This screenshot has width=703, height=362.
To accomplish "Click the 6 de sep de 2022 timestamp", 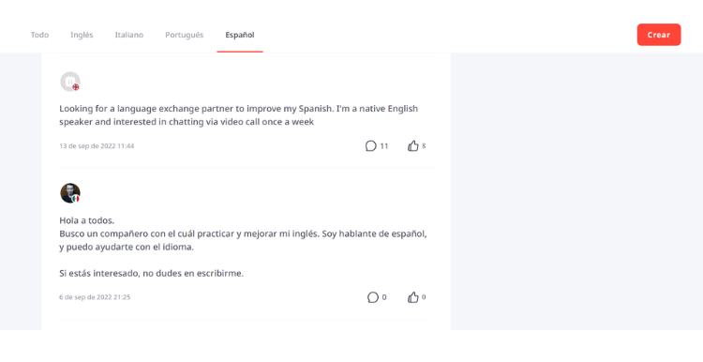I will pos(95,297).
